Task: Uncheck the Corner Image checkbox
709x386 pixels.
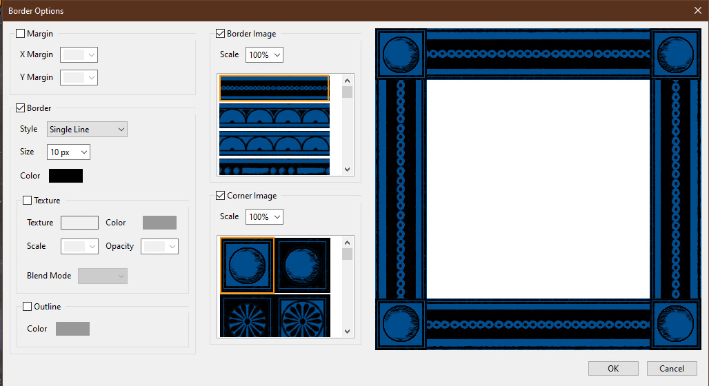Action: (x=220, y=195)
